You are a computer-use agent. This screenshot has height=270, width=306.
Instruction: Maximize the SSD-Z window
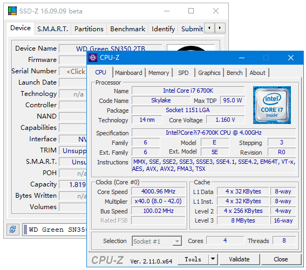[x=191, y=11]
